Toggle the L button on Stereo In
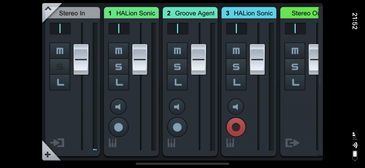This screenshot has width=365, height=168. point(60,82)
